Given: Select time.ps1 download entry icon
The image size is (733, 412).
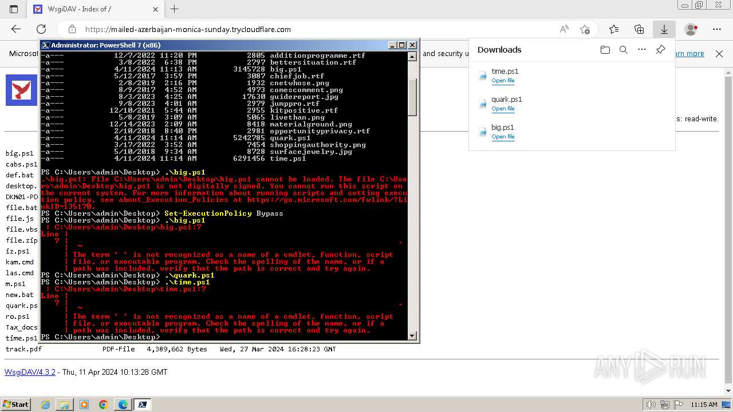Looking at the screenshot, I should point(483,76).
